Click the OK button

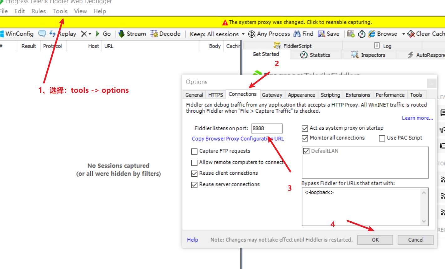click(375, 240)
